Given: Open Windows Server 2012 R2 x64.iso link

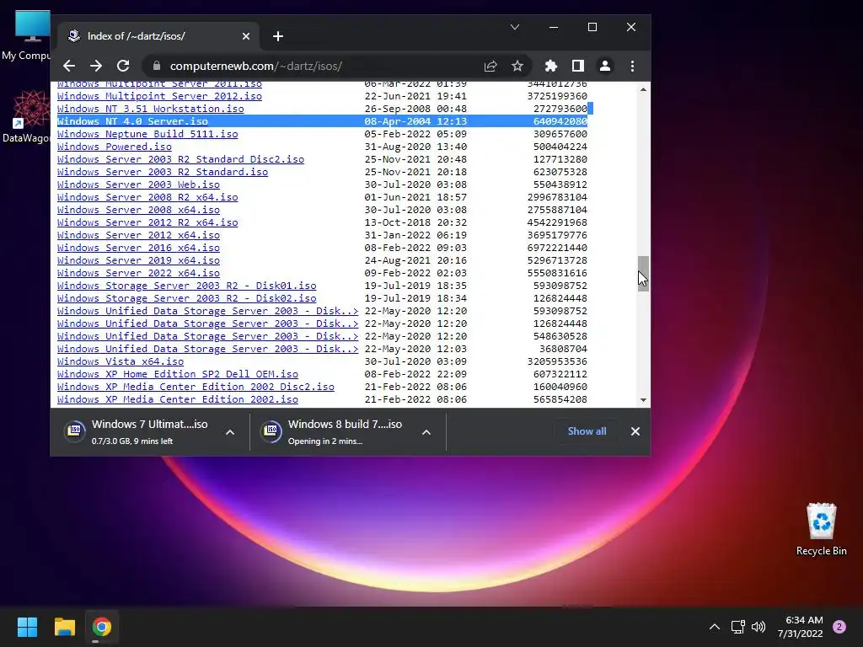Looking at the screenshot, I should (147, 222).
